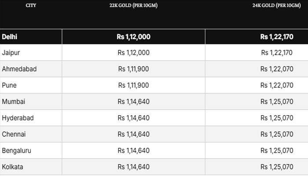The image size is (308, 176).
Task: Click the Mumbai city cell
Action: click(x=13, y=102)
